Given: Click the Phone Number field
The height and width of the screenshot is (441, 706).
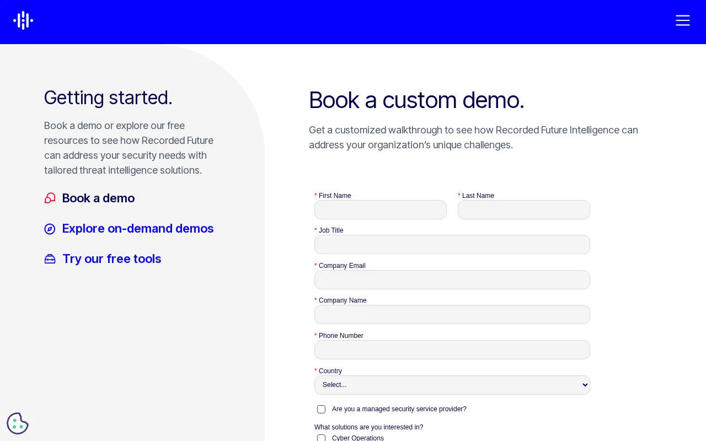Looking at the screenshot, I should click(x=452, y=349).
